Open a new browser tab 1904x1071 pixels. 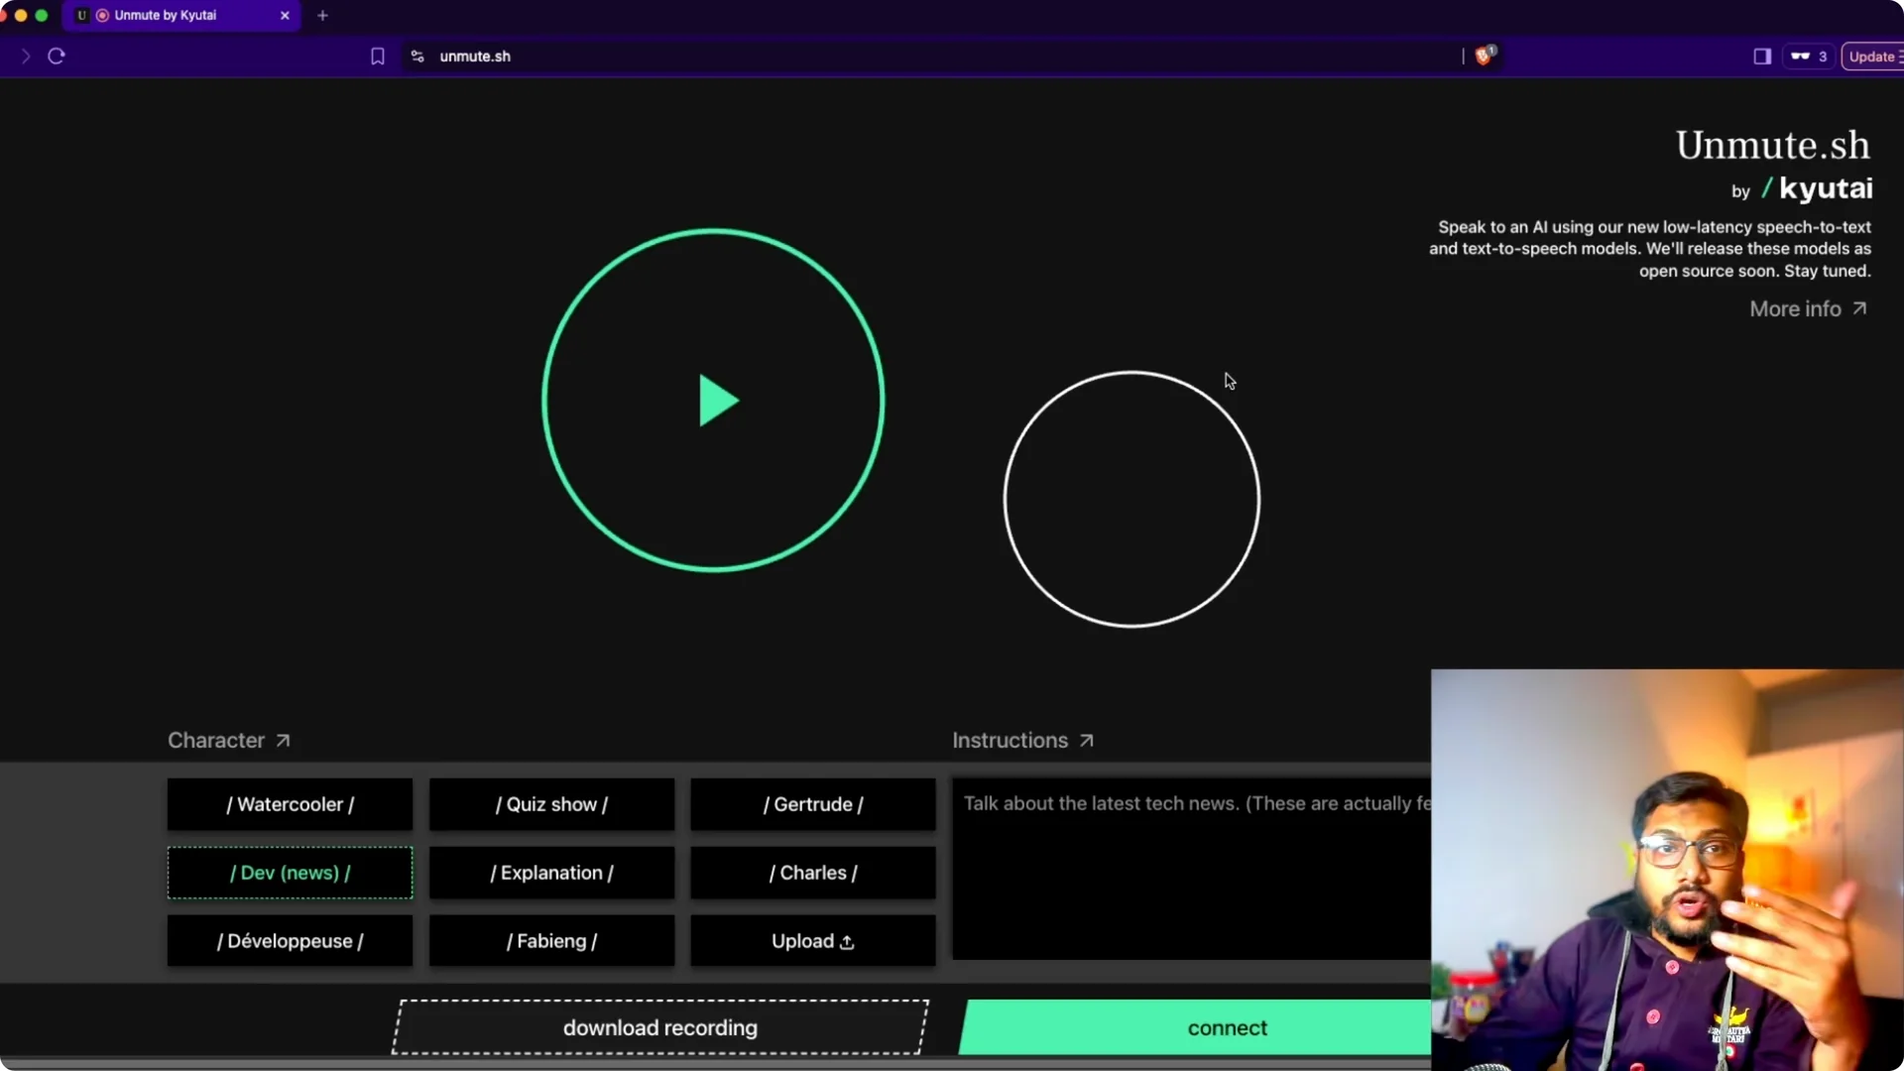tap(322, 15)
